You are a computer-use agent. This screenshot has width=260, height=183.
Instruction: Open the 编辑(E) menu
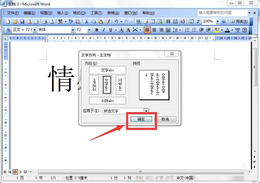[29, 13]
